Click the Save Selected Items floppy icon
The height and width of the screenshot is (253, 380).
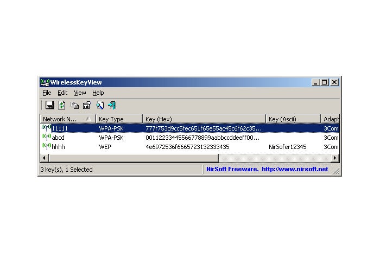click(x=50, y=105)
